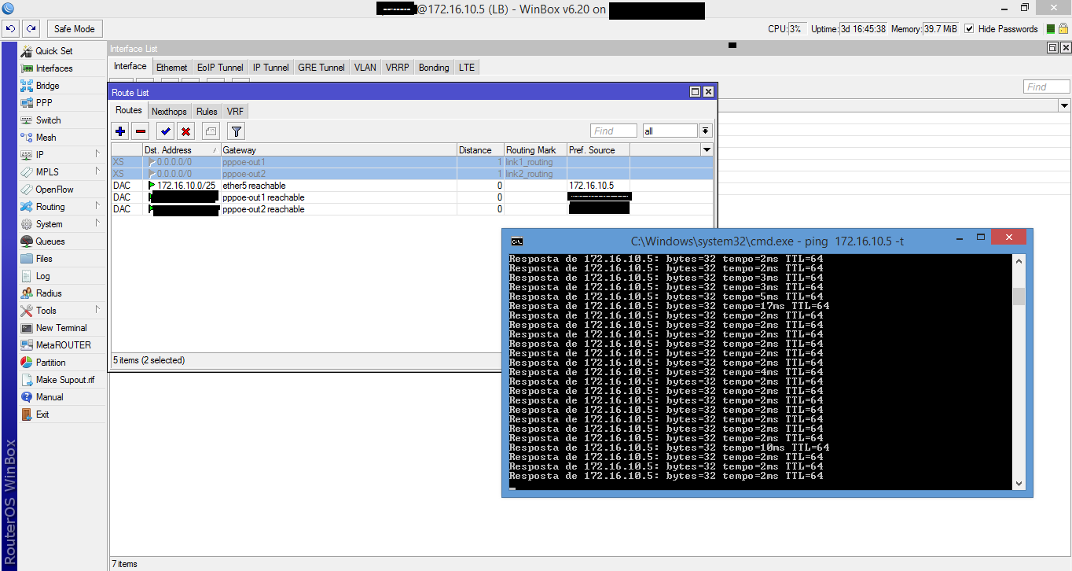Open the Manual from the sidebar
The image size is (1072, 571).
tap(49, 397)
